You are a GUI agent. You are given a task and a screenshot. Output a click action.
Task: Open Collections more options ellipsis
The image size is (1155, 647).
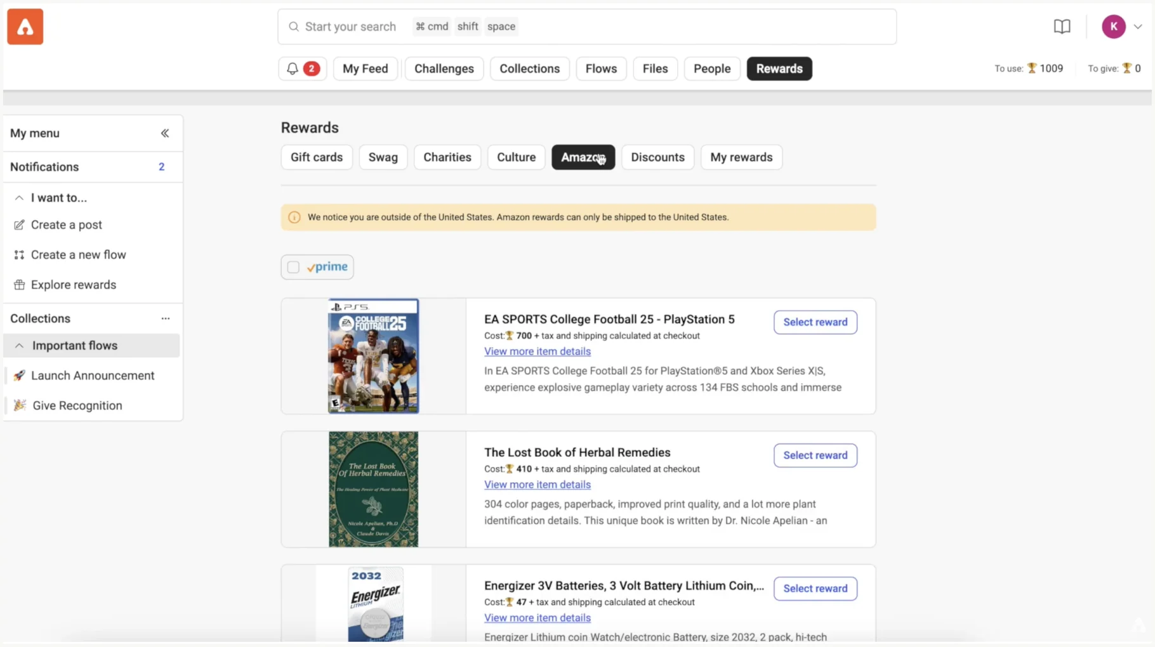pyautogui.click(x=166, y=318)
